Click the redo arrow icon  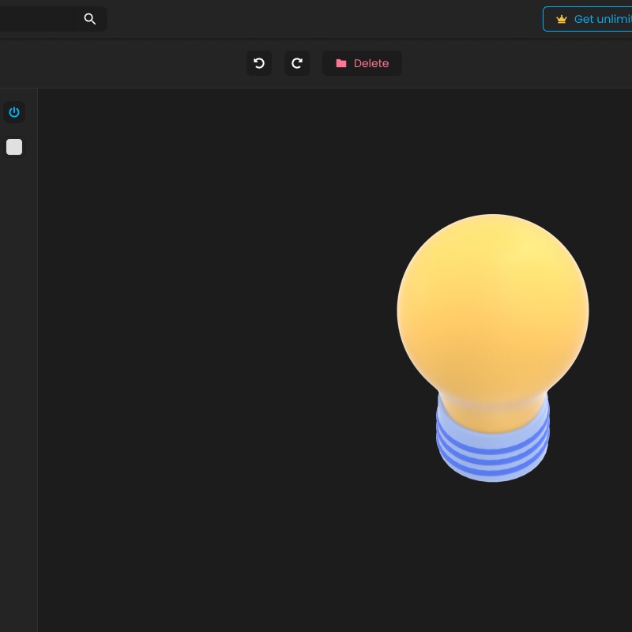tap(297, 63)
